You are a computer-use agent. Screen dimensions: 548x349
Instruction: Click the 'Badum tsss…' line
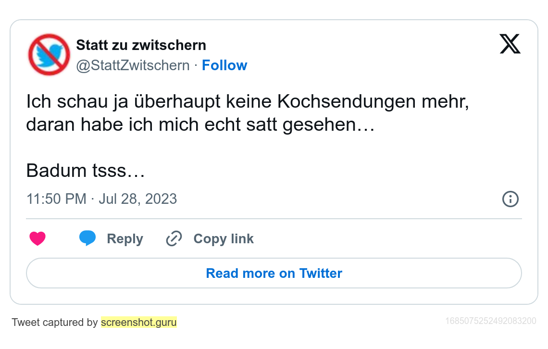click(x=86, y=170)
